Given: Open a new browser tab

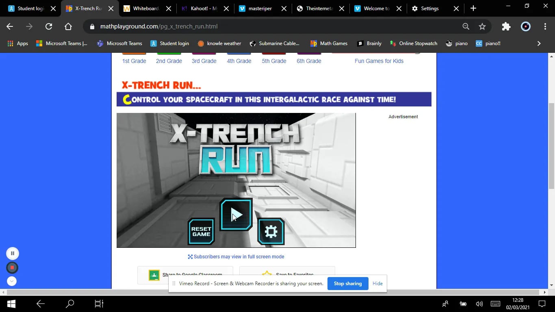Looking at the screenshot, I should point(473,8).
